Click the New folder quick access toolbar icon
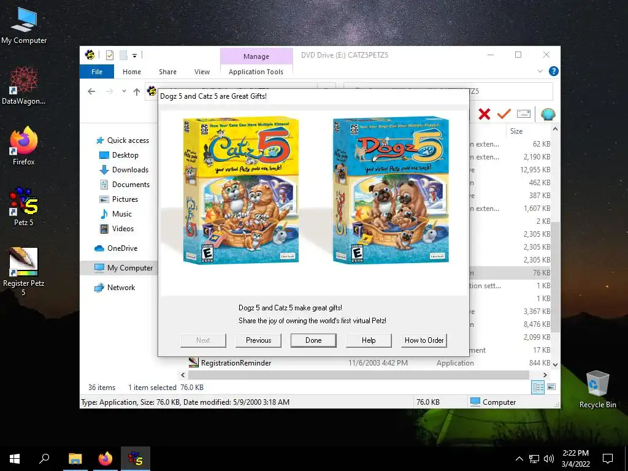The image size is (628, 471). [123, 55]
